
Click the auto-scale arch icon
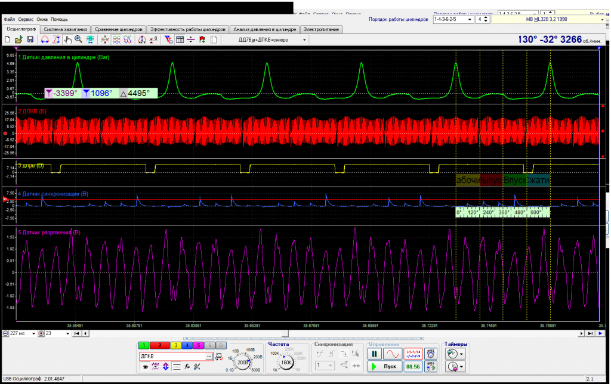click(x=142, y=40)
